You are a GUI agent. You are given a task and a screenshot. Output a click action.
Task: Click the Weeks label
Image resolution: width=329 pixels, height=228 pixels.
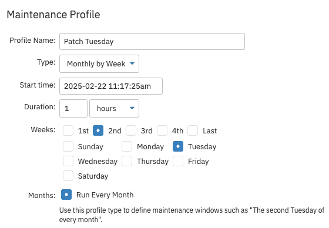click(43, 130)
